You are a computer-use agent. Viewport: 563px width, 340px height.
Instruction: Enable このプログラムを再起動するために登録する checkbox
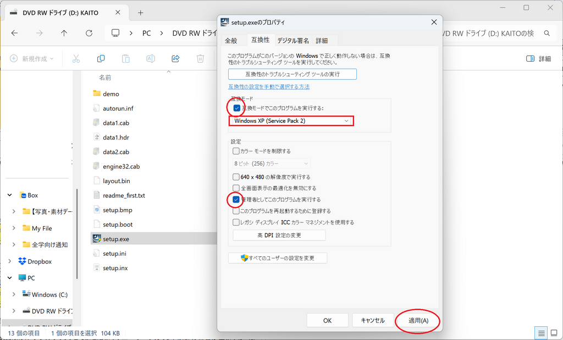click(x=236, y=211)
